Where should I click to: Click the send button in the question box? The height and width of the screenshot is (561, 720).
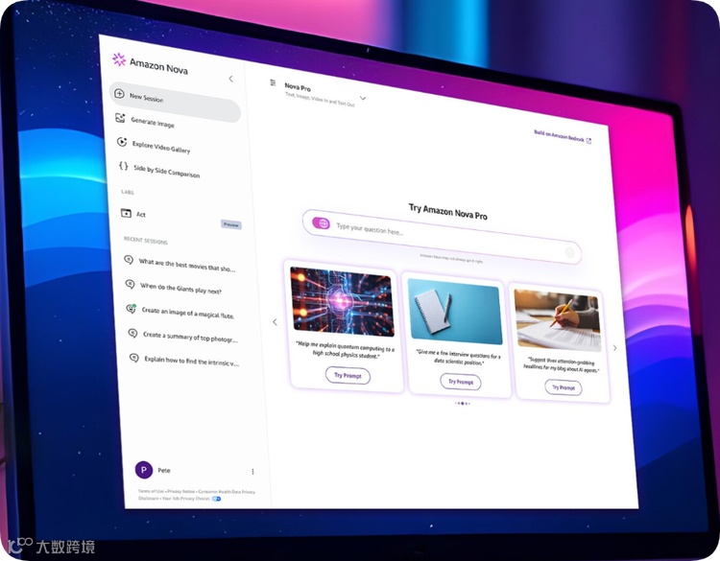point(569,252)
